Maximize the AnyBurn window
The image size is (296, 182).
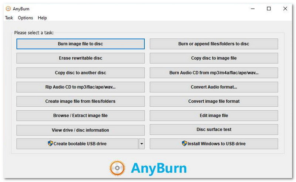(269, 8)
